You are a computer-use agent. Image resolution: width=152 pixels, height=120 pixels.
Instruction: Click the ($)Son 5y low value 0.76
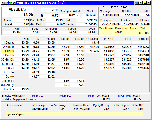[x=66, y=85]
